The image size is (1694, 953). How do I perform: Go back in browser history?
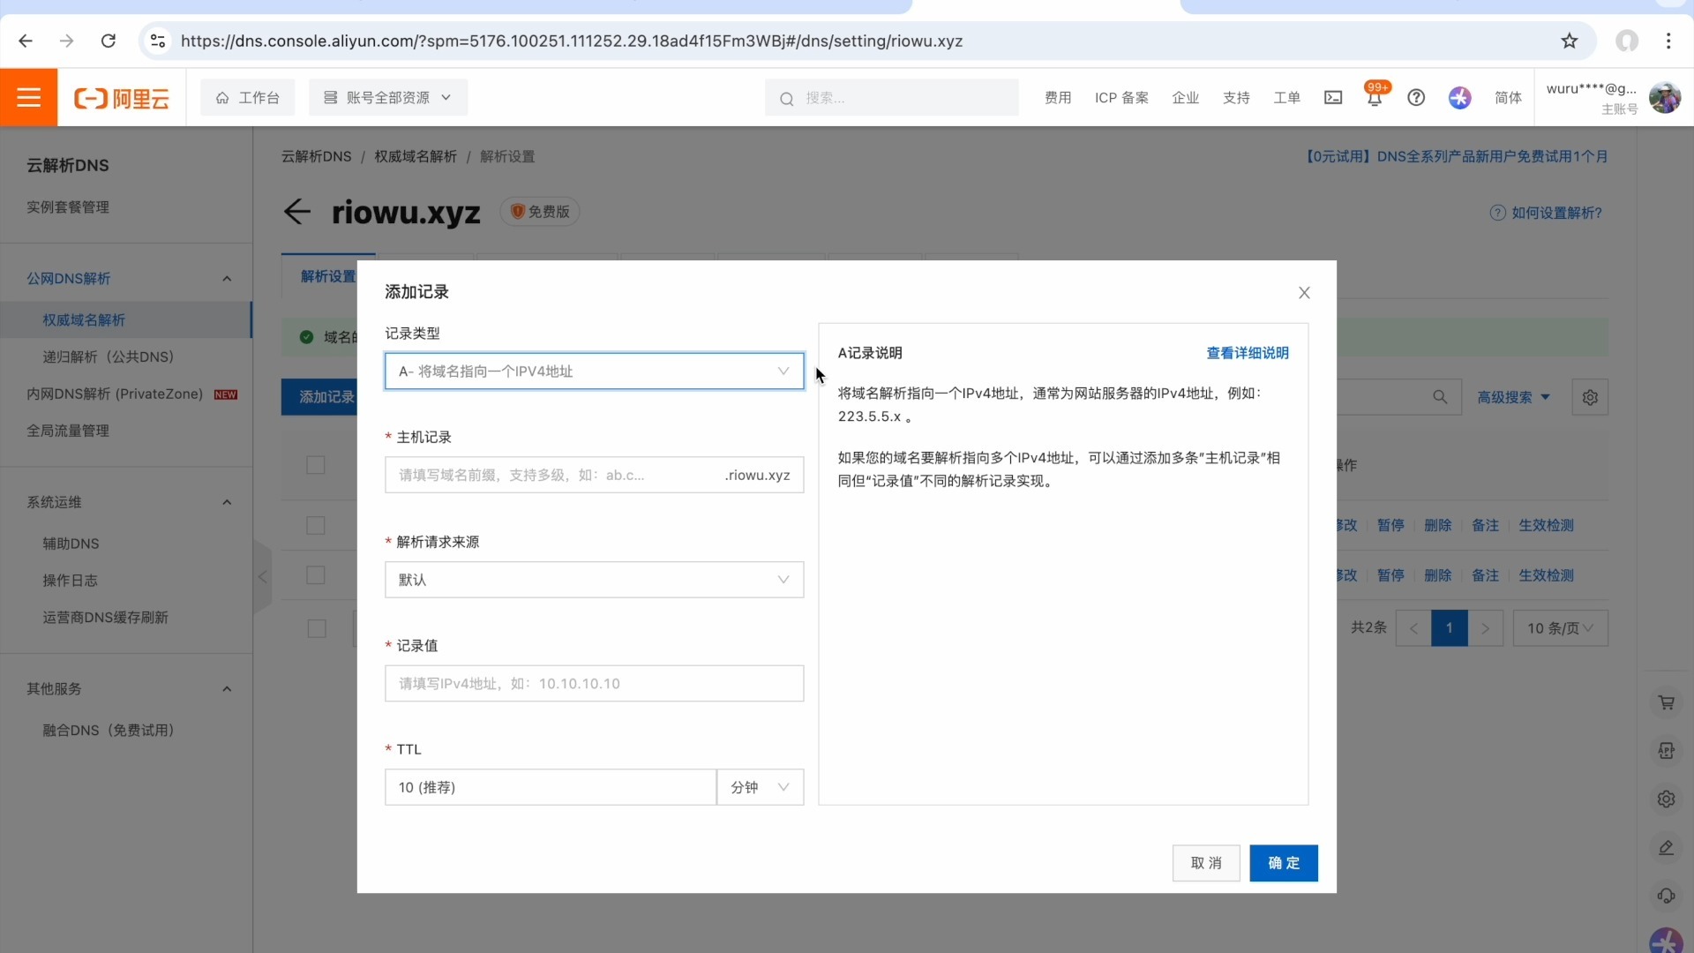[x=26, y=41]
